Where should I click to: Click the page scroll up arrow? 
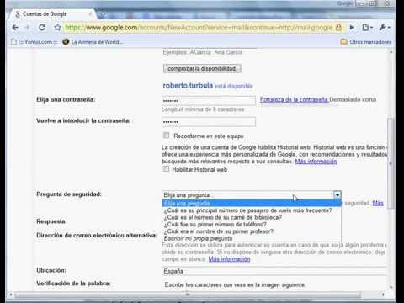click(x=391, y=52)
